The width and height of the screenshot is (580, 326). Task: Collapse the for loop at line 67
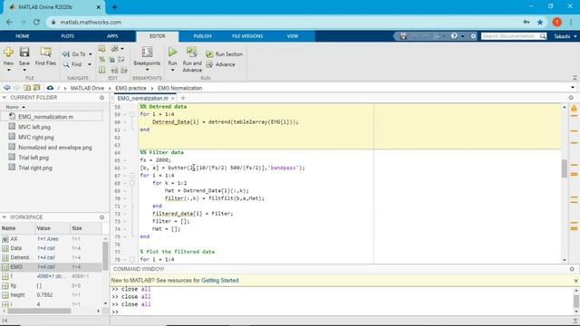tap(132, 176)
